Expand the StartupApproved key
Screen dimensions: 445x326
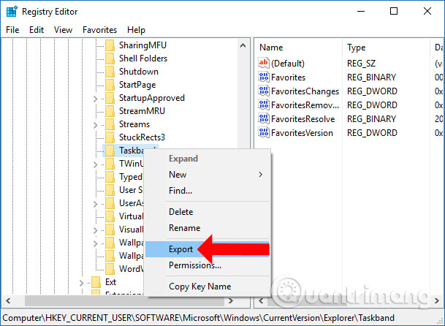[x=95, y=99]
